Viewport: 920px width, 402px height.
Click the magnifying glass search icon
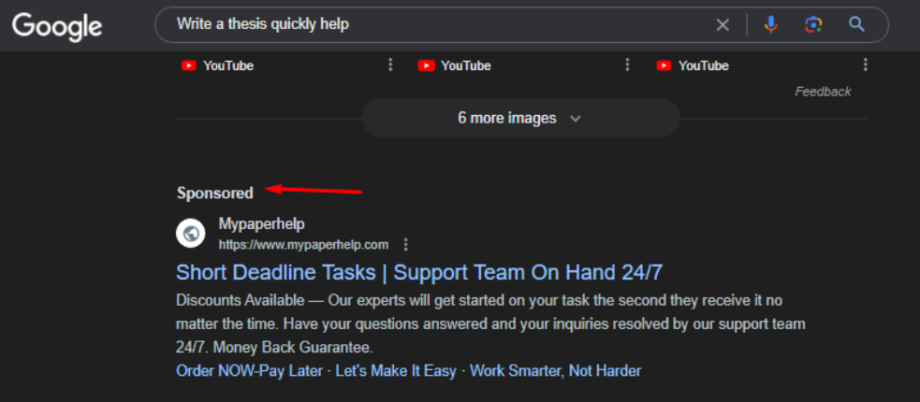pyautogui.click(x=856, y=25)
